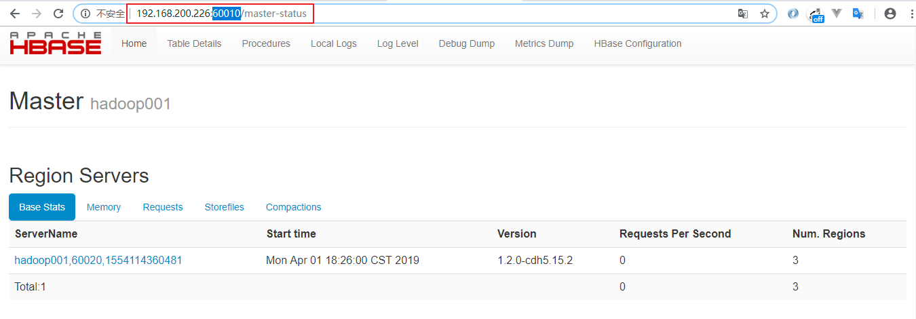Open the hadoop001,60020,1554114360481 server link
Screen dimensions: 916x319
point(98,260)
